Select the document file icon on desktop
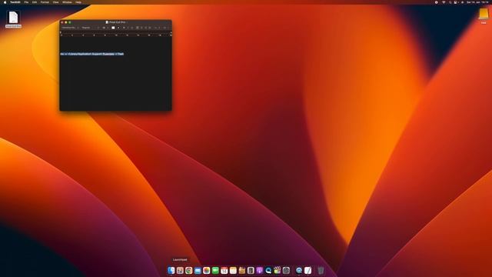This screenshot has width=492, height=277. (13, 17)
